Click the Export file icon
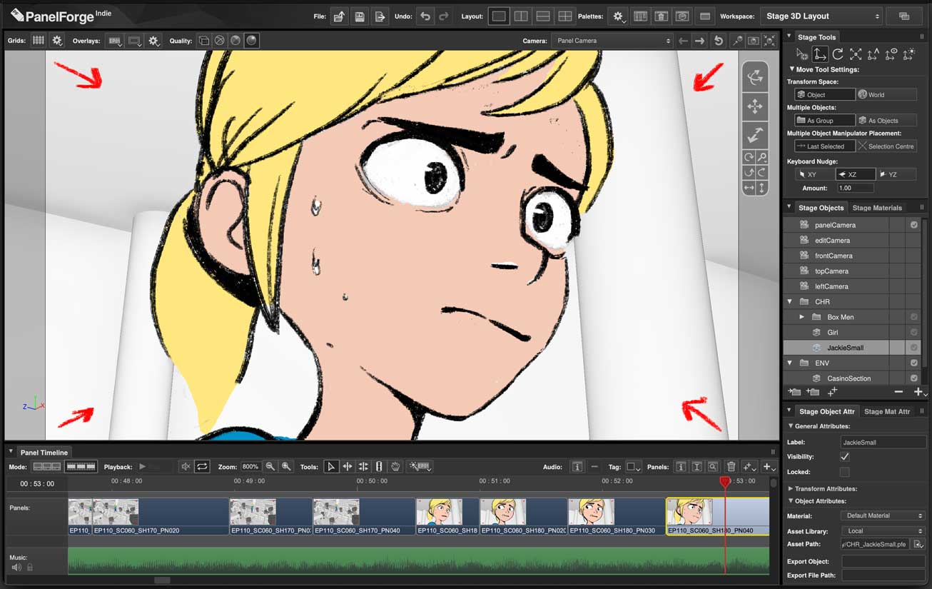Screen dimensions: 932x589 pyautogui.click(x=380, y=16)
